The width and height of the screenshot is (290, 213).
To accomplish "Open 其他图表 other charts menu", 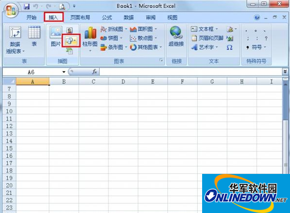I will tap(146, 47).
